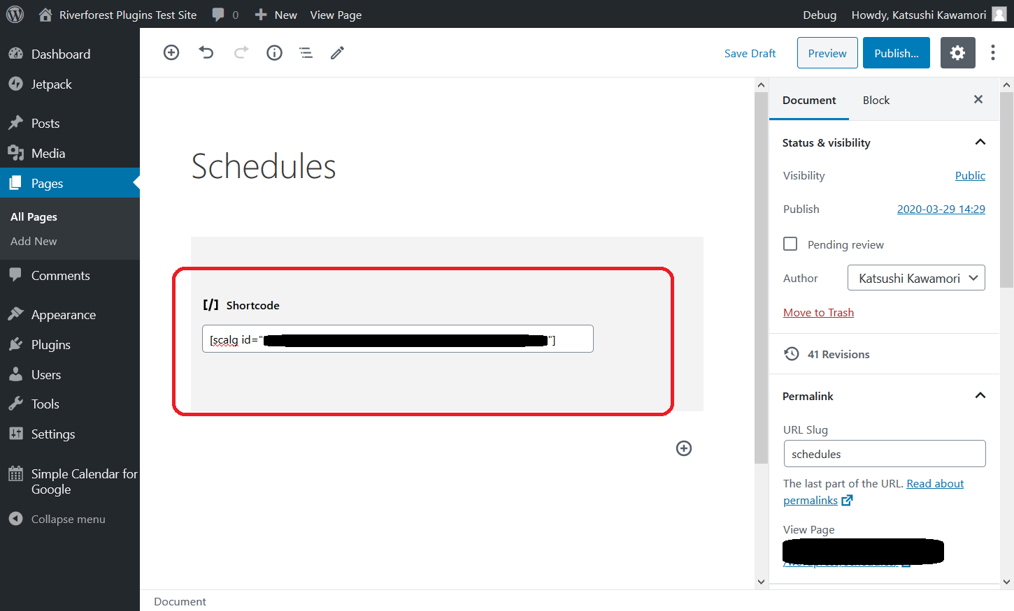Click the Users icon in sidebar
Screen dimensions: 1014x611
[x=15, y=374]
